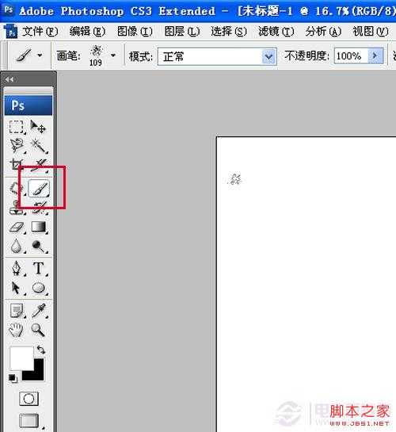Click the opacity 100% input field
The image size is (396, 432).
351,56
